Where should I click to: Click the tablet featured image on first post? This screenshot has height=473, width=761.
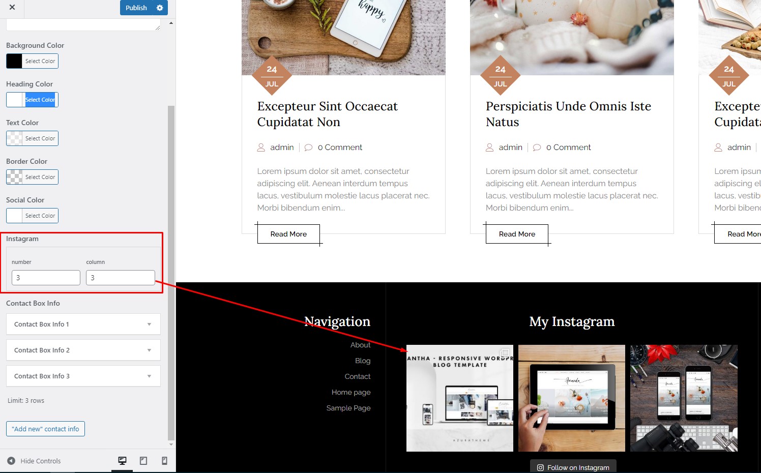(343, 38)
